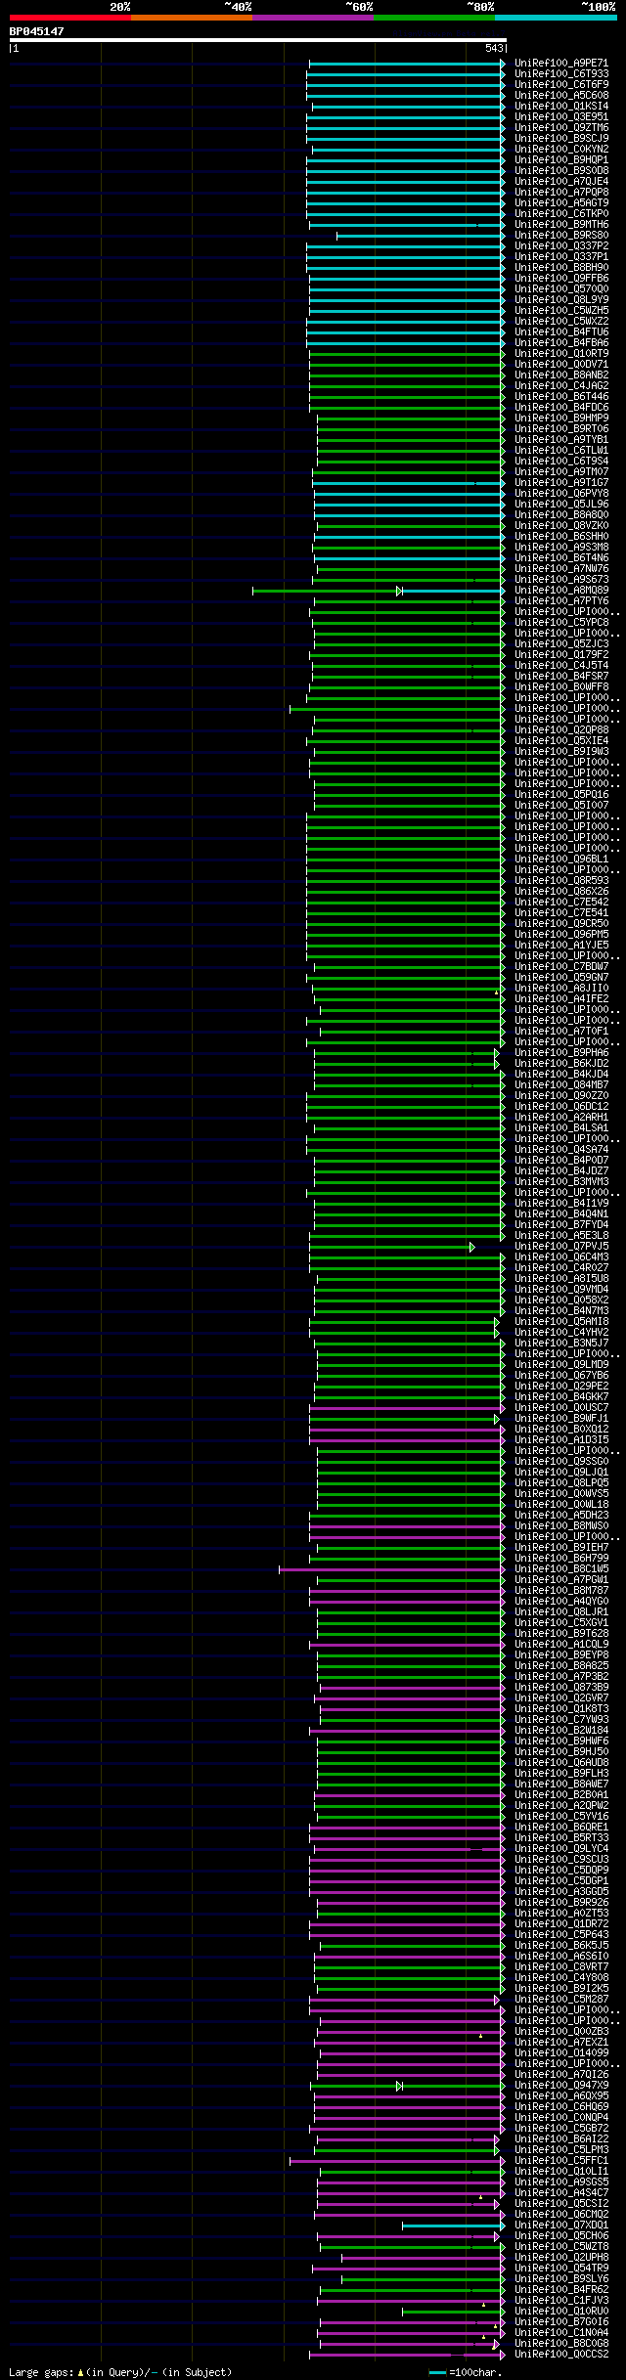Click the purple alignment bar of UniRef100_B8C1W5

click(x=392, y=1569)
